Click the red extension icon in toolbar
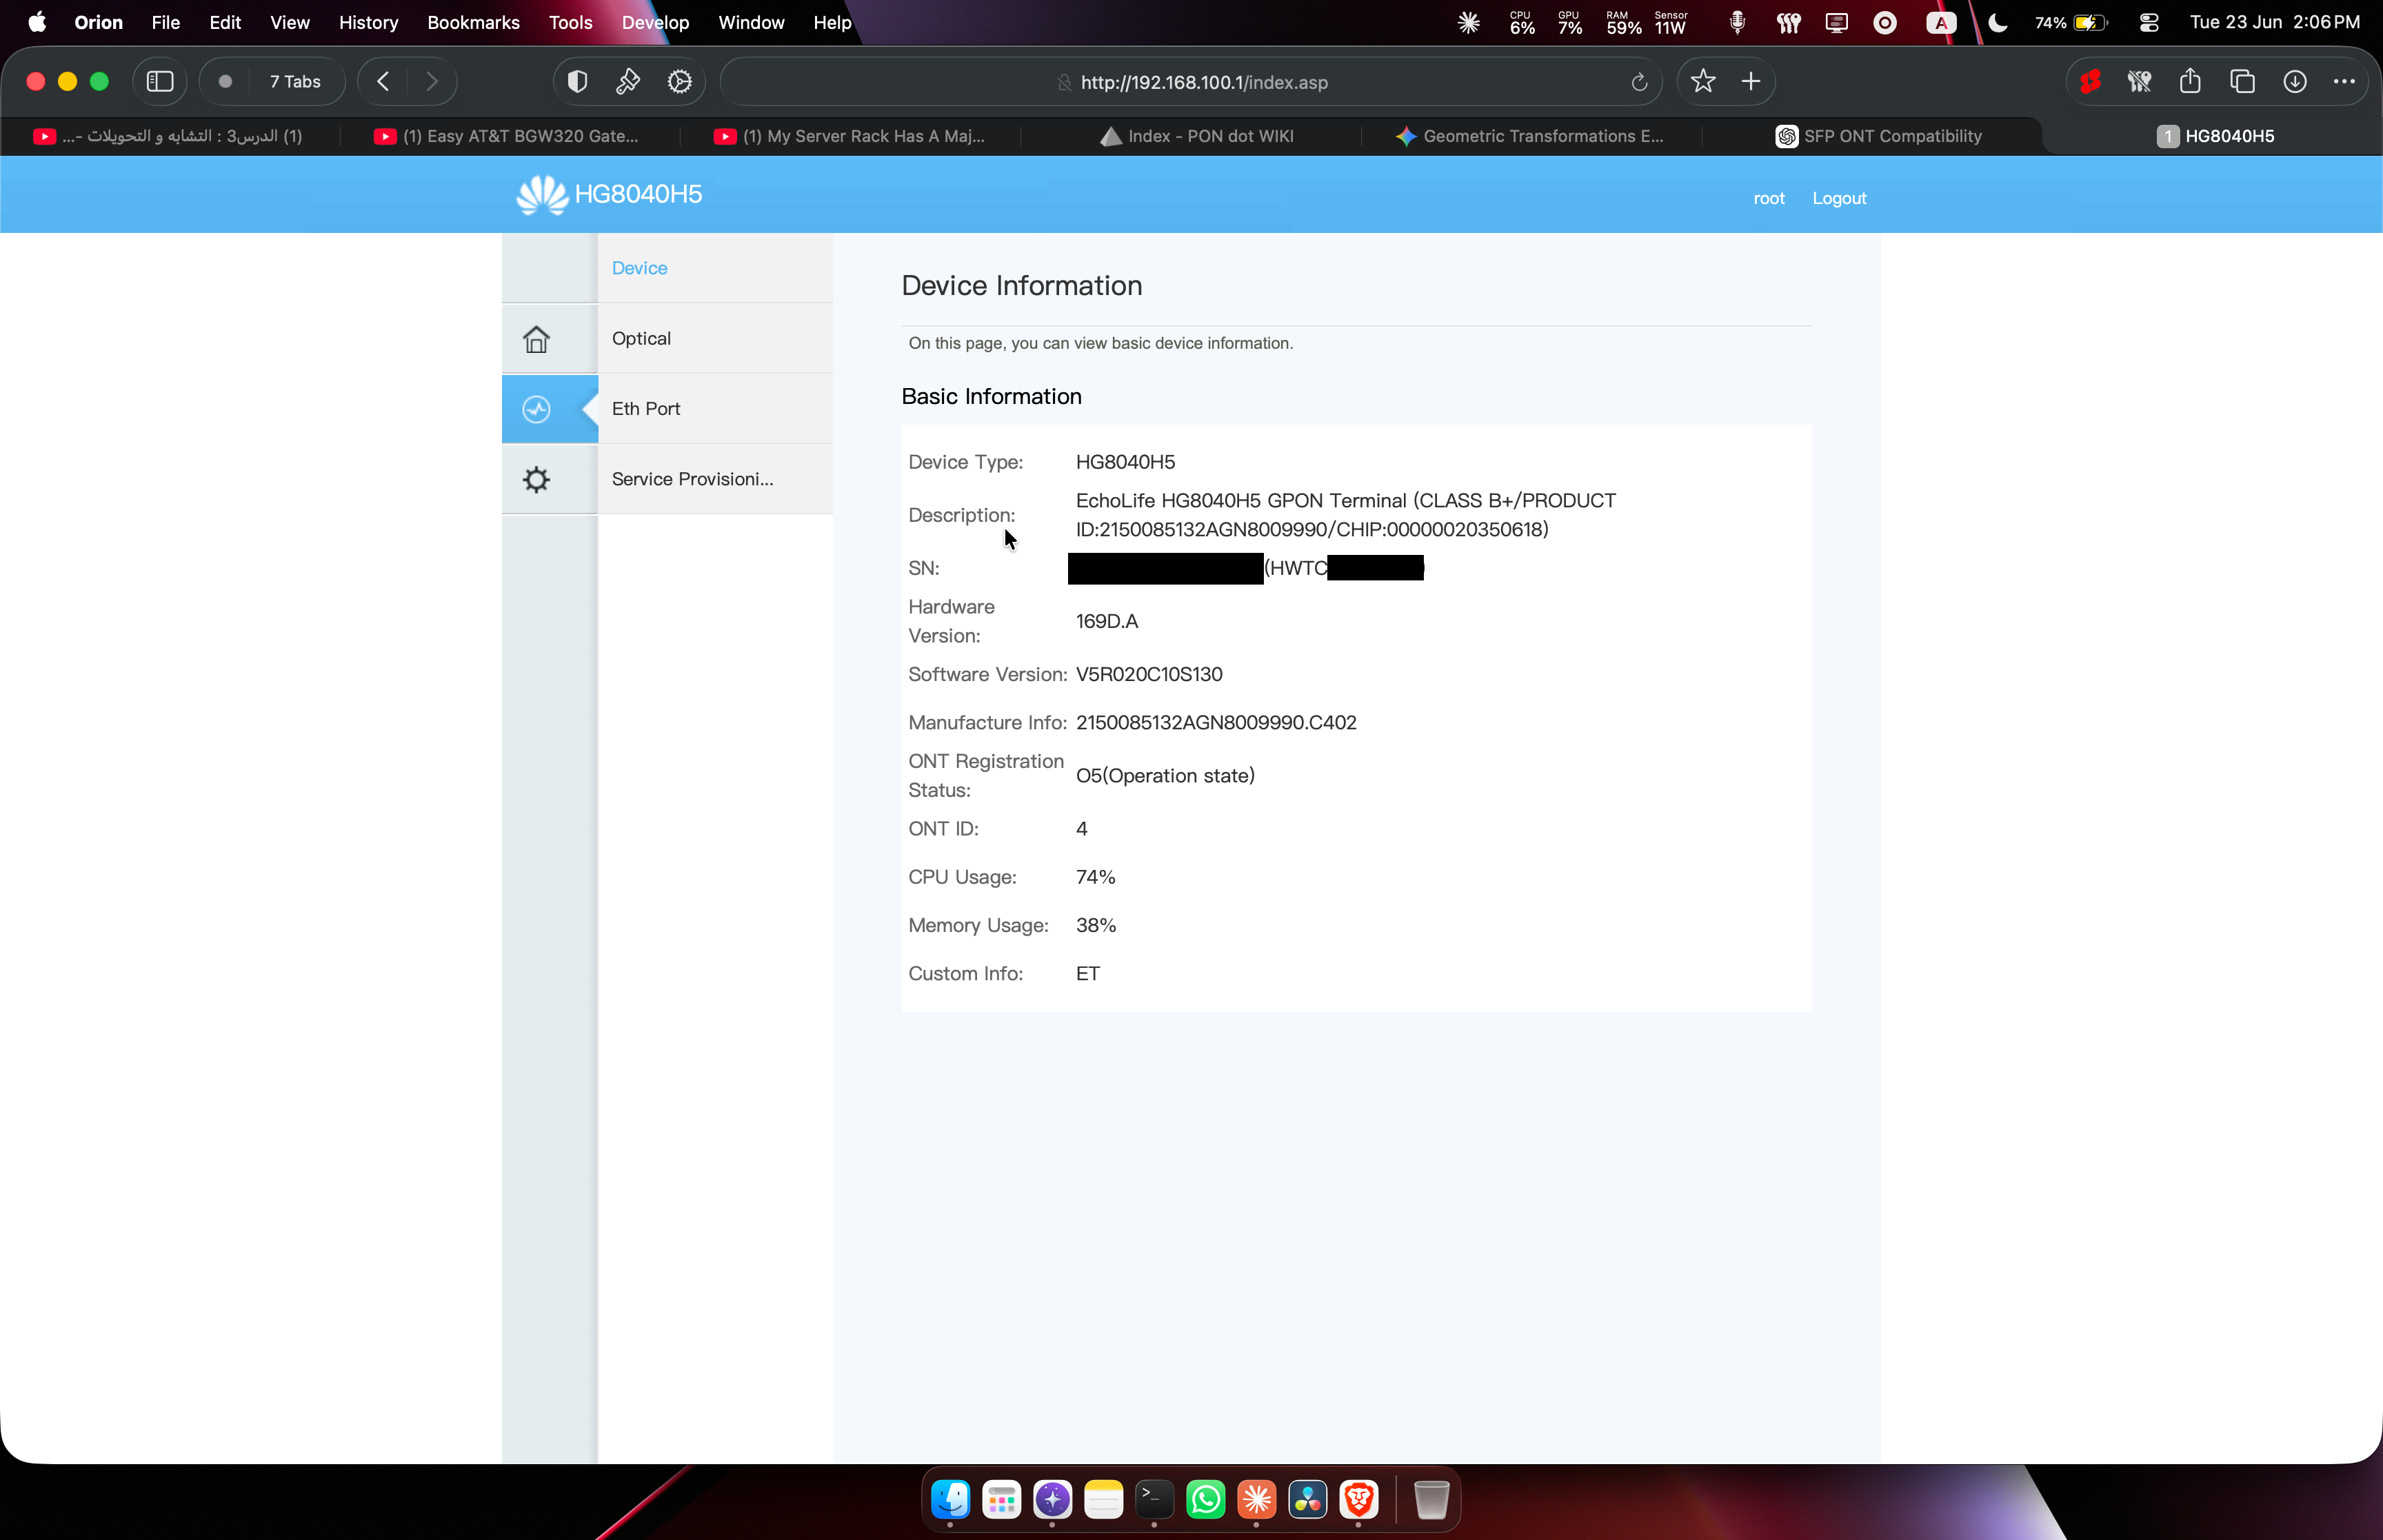The image size is (2383, 1540). point(2090,82)
